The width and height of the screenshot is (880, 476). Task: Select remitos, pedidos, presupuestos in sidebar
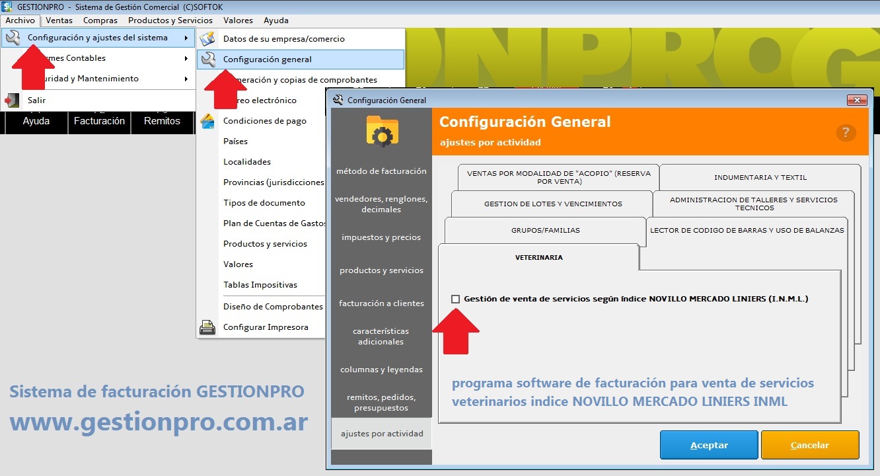[x=381, y=403]
